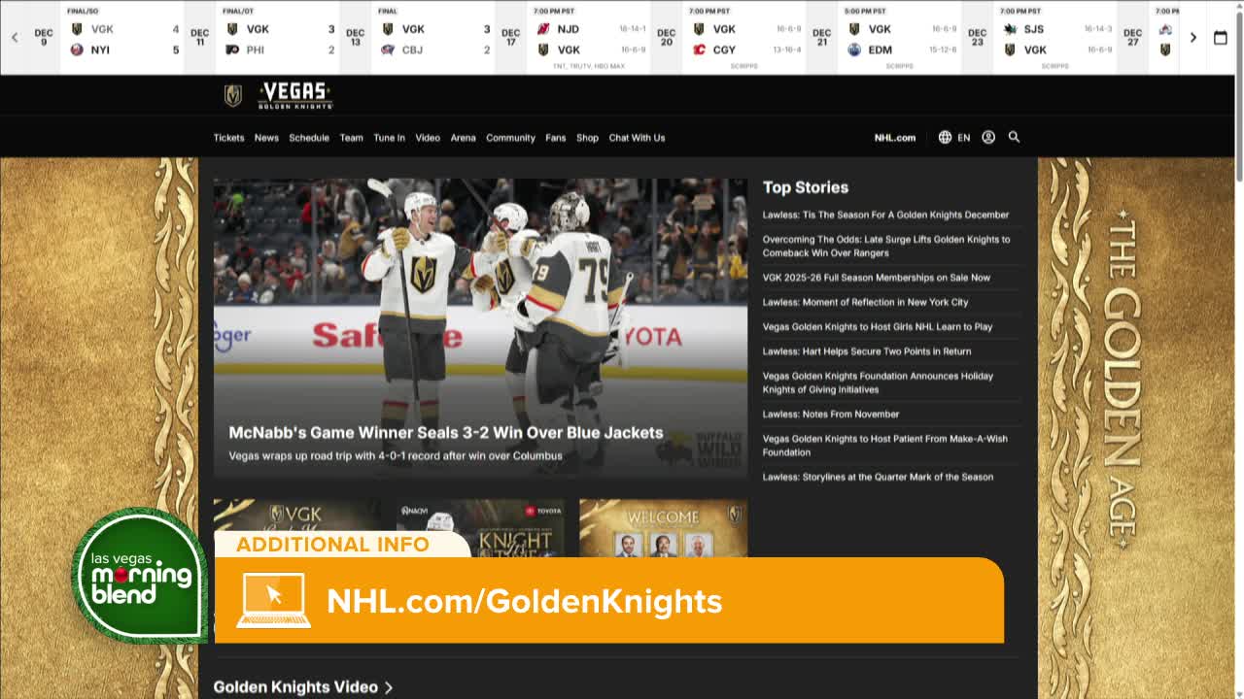Click the globe language icon
The height and width of the screenshot is (699, 1244).
click(945, 137)
